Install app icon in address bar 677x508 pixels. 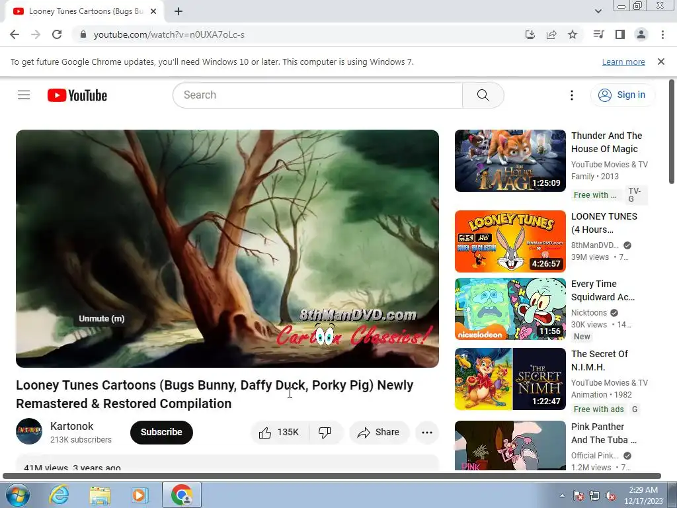[x=530, y=34]
